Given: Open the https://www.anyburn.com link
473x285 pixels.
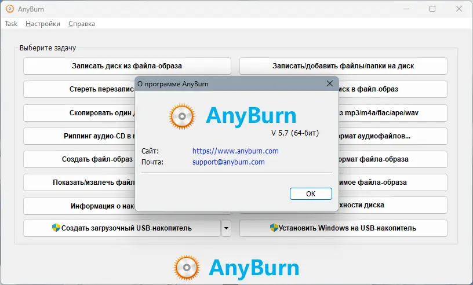Looking at the screenshot, I should pyautogui.click(x=235, y=151).
